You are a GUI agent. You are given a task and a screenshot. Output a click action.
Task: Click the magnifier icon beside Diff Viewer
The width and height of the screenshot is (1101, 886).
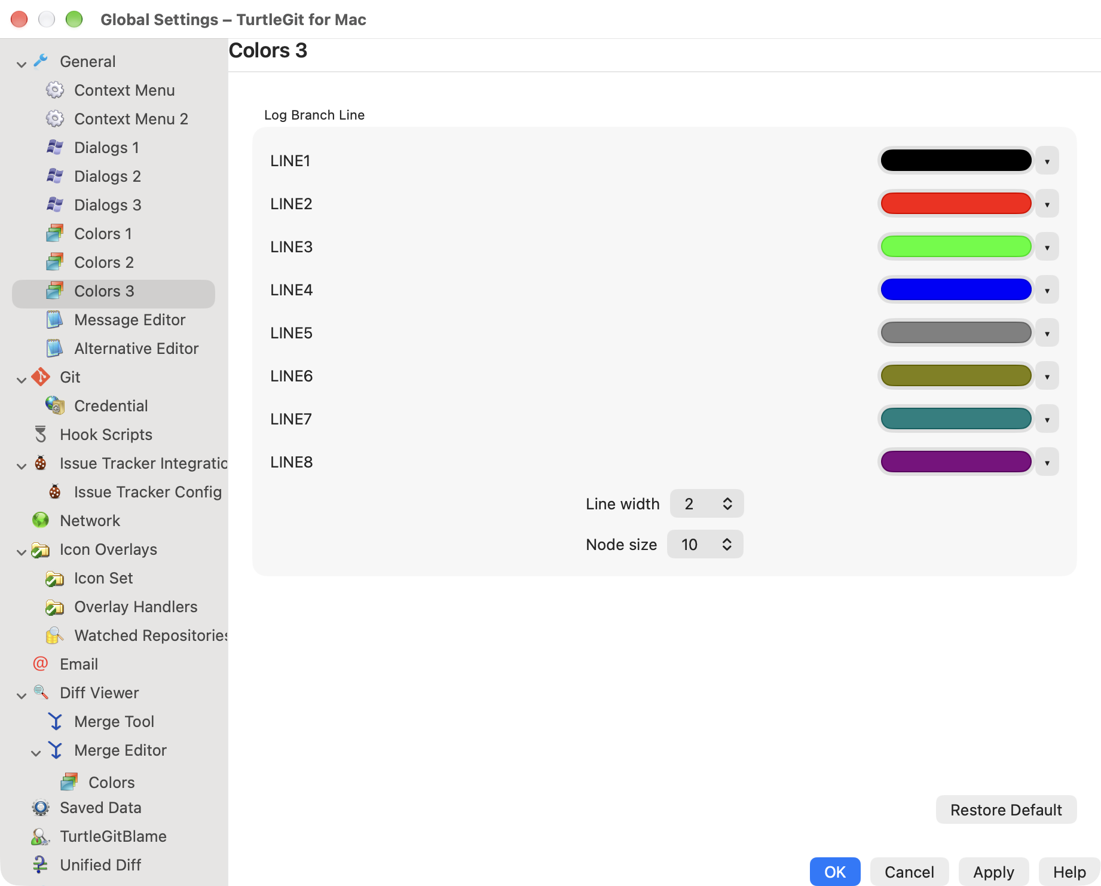coord(41,692)
